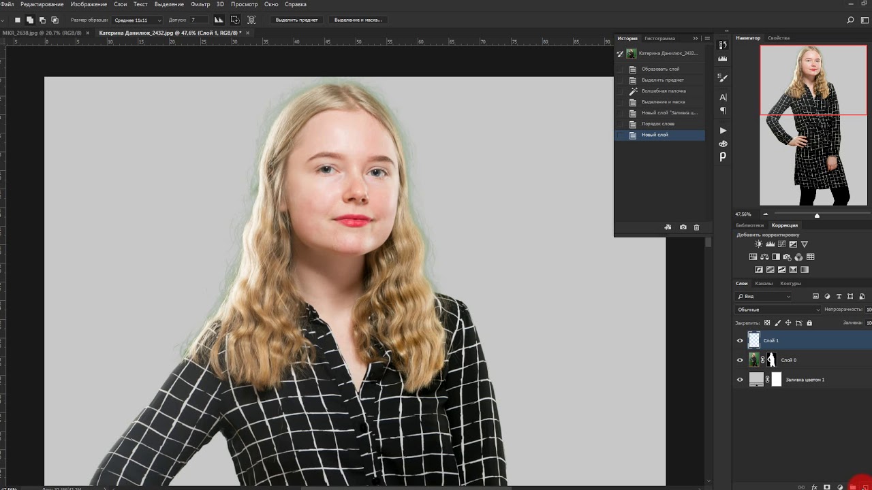Screen dimensions: 872x490
Task: Open the History panel options menu
Action: (707, 38)
